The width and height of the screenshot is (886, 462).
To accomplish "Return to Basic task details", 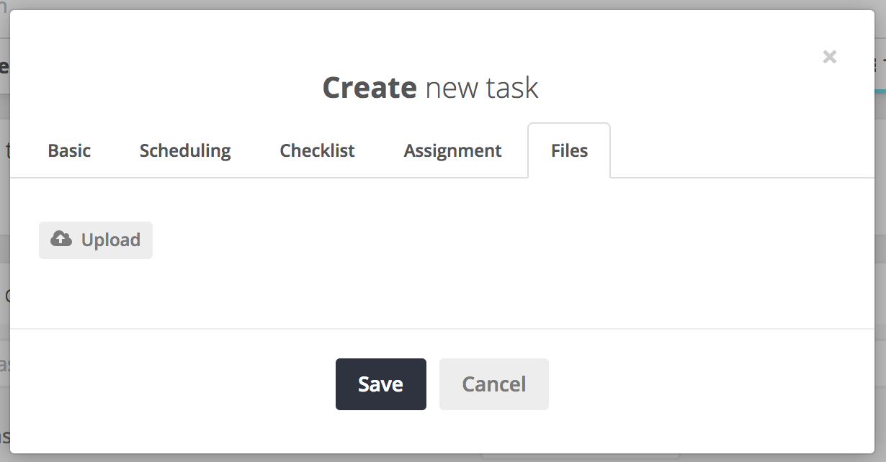I will (69, 150).
